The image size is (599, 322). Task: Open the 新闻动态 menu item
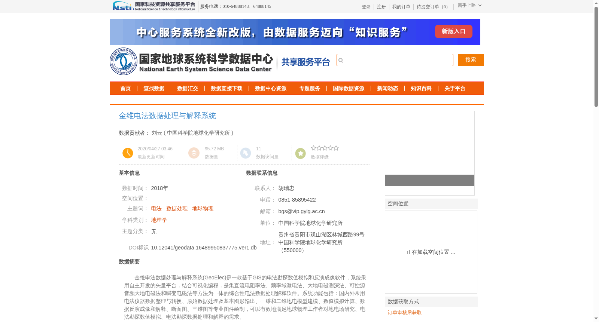(387, 89)
